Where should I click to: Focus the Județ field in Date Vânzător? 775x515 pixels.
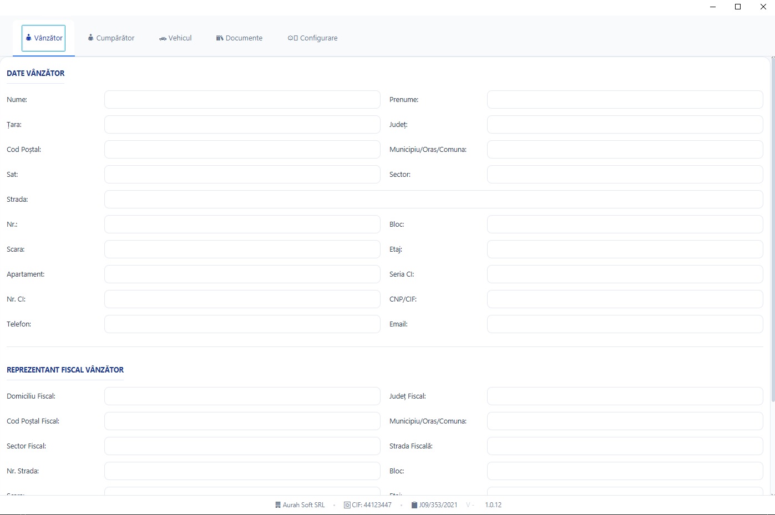click(x=625, y=125)
